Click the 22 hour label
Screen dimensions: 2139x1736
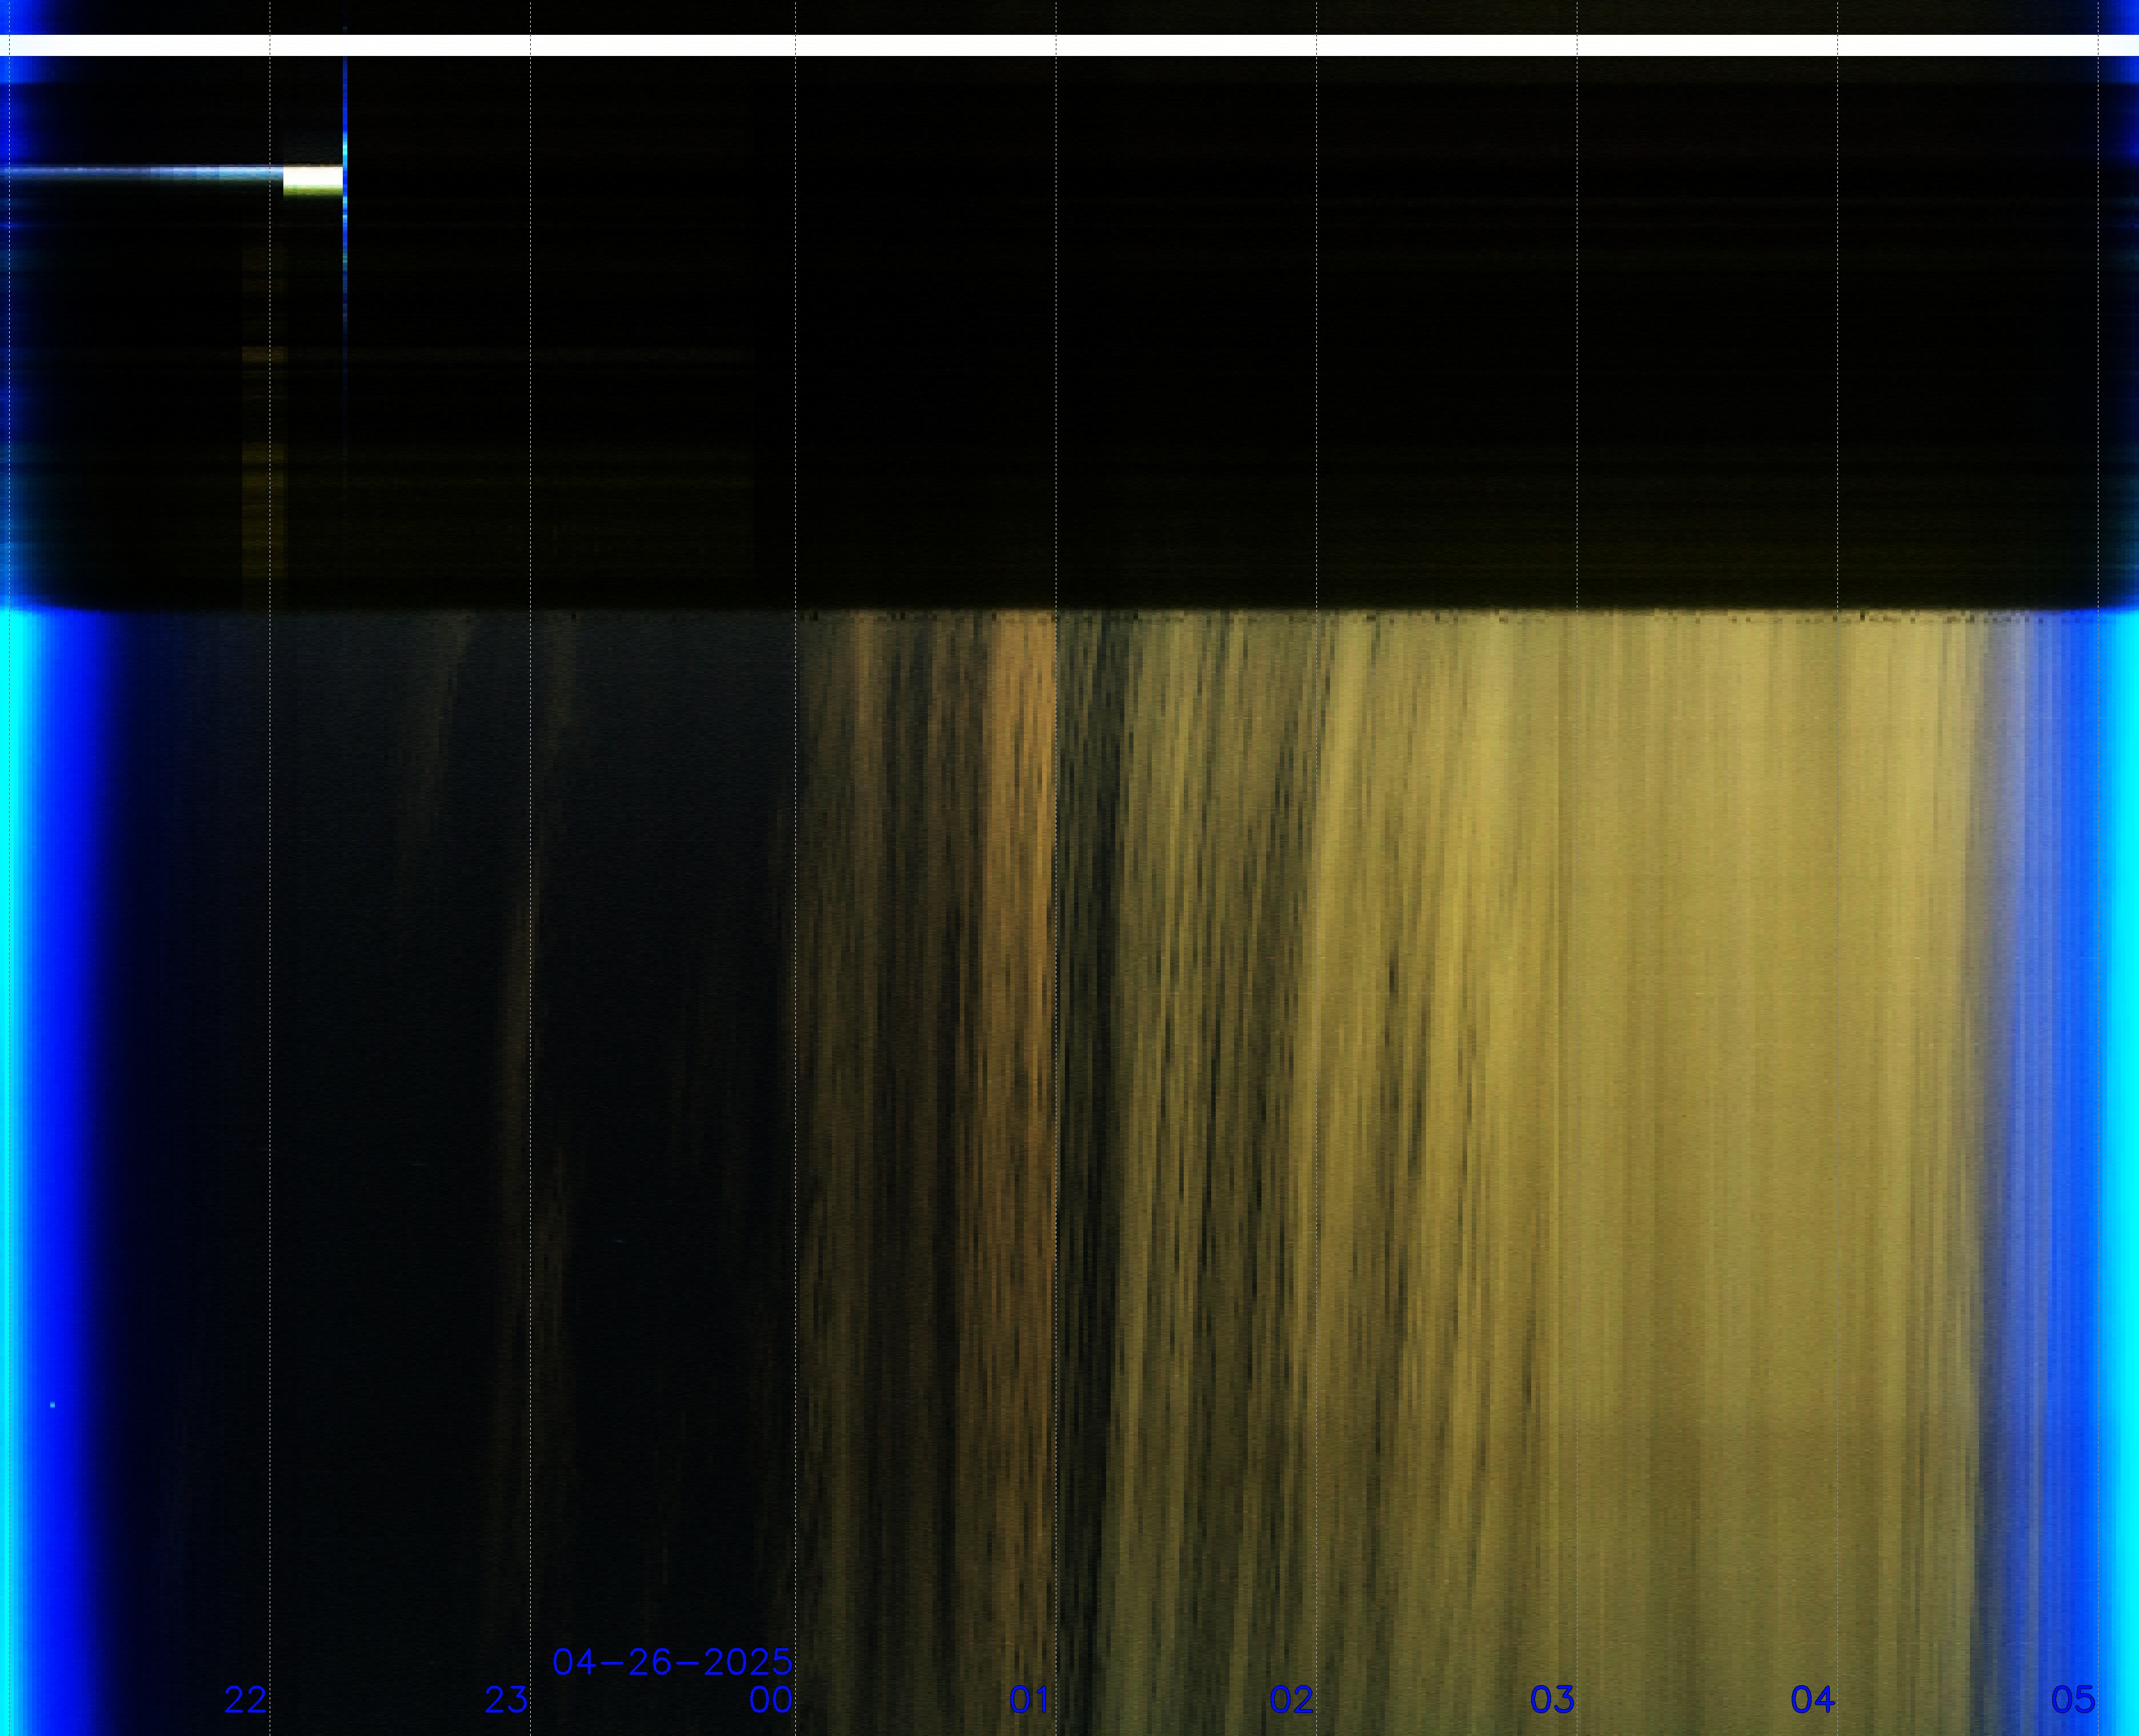pyautogui.click(x=245, y=1699)
